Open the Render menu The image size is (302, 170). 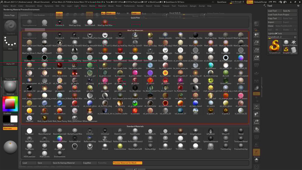pos(140,6)
